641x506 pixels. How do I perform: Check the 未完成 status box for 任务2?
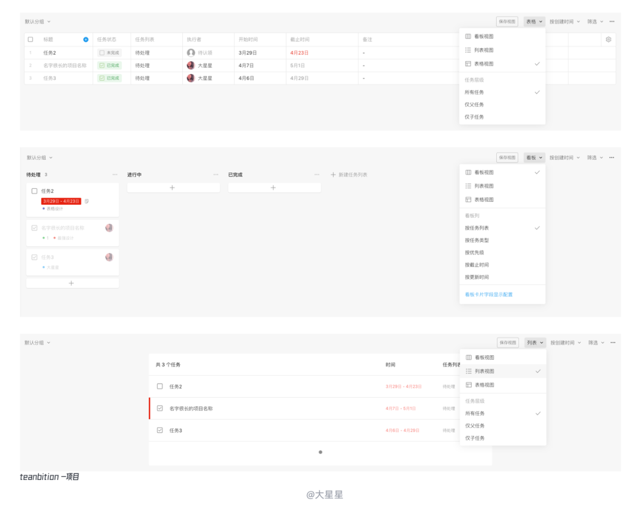pyautogui.click(x=102, y=53)
